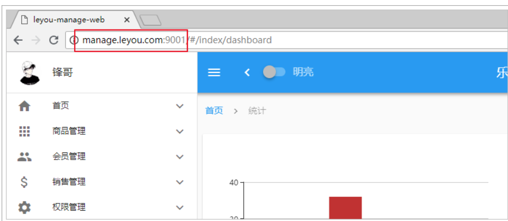508x221 pixels.
Task: Go back with browser back arrow
Action: click(x=18, y=40)
